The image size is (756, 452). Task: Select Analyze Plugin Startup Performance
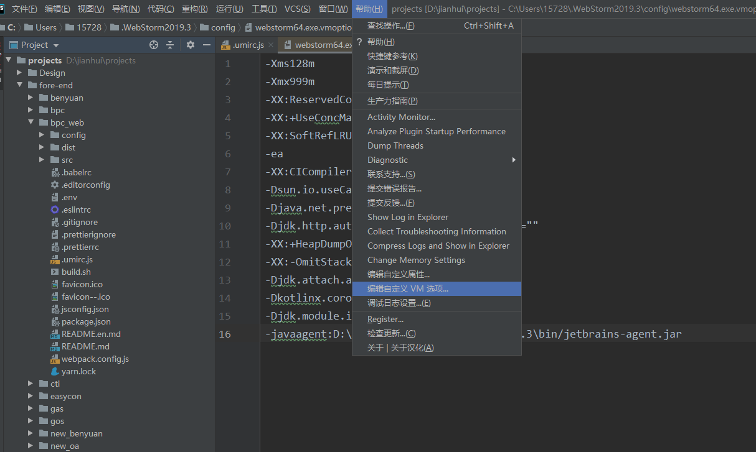click(437, 131)
